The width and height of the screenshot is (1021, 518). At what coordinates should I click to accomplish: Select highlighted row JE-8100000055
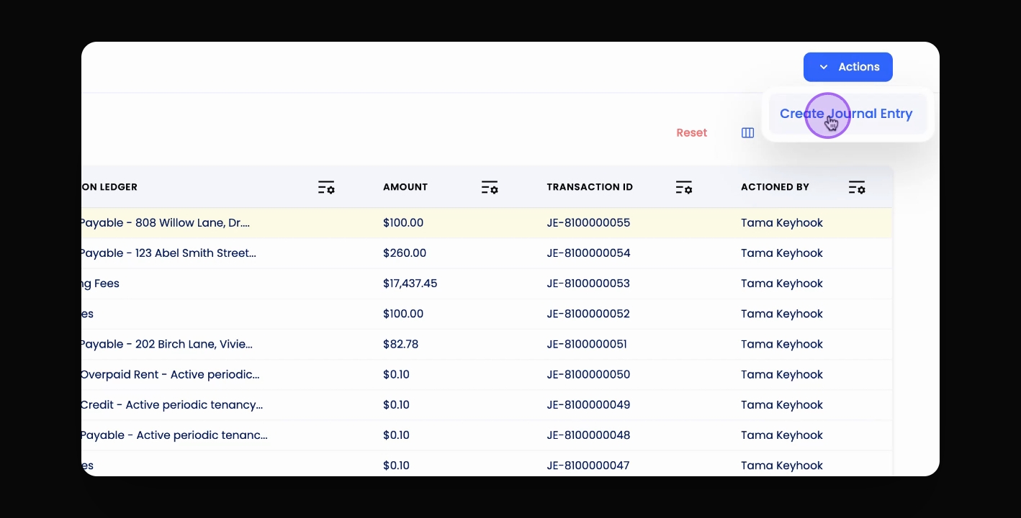[487, 223]
